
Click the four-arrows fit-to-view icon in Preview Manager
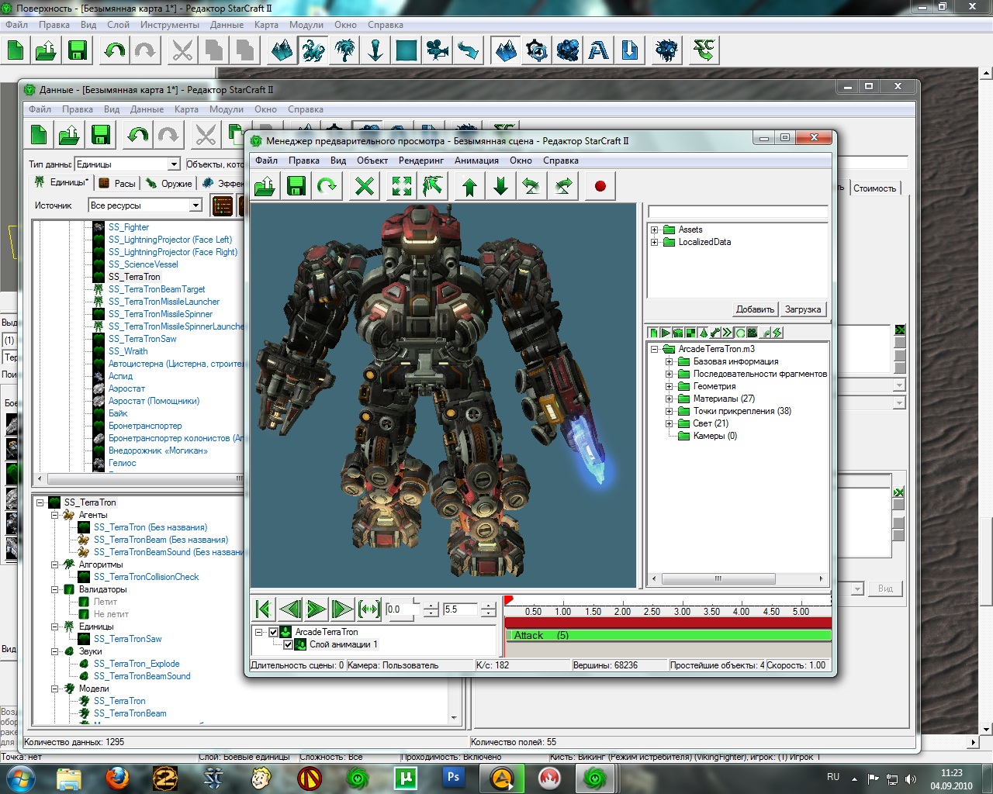402,186
